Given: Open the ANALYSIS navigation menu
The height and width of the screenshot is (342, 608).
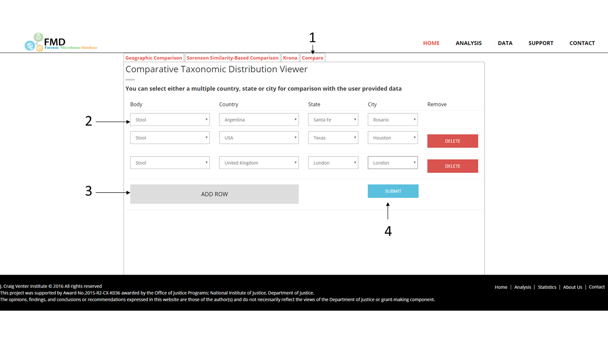Looking at the screenshot, I should [468, 43].
